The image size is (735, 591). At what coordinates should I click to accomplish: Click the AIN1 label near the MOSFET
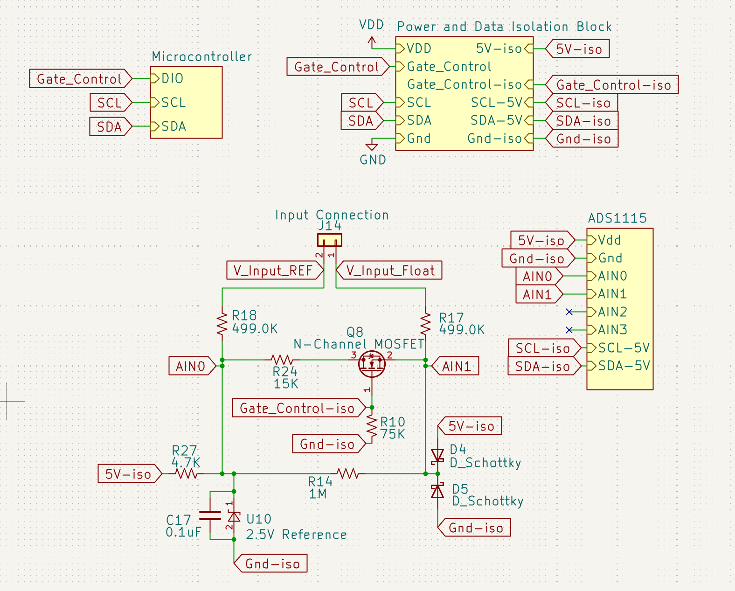coord(455,366)
